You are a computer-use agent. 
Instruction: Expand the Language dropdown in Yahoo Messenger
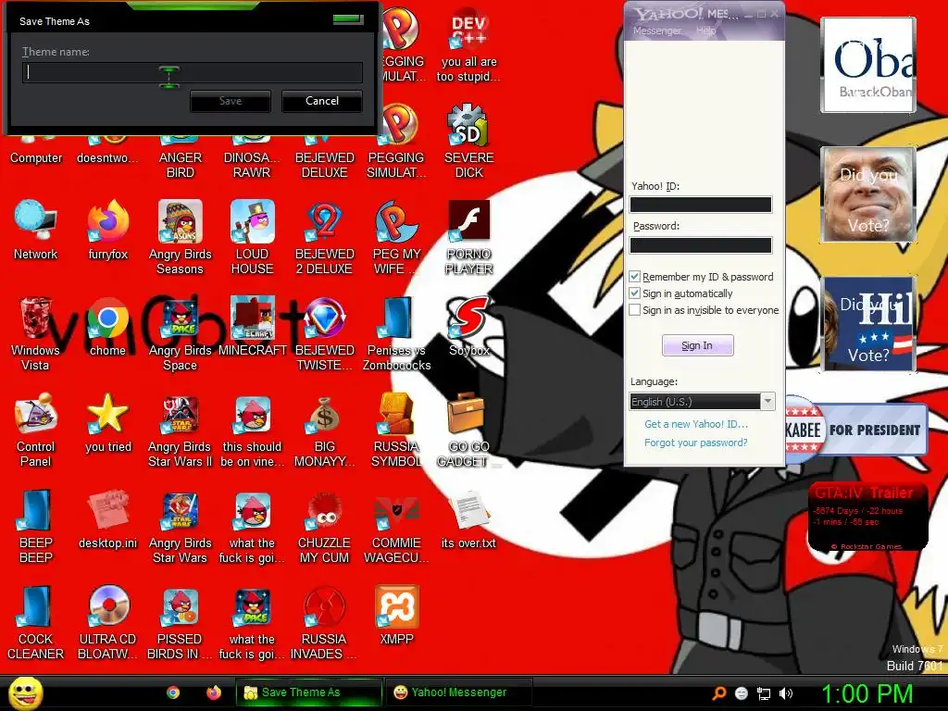point(767,402)
